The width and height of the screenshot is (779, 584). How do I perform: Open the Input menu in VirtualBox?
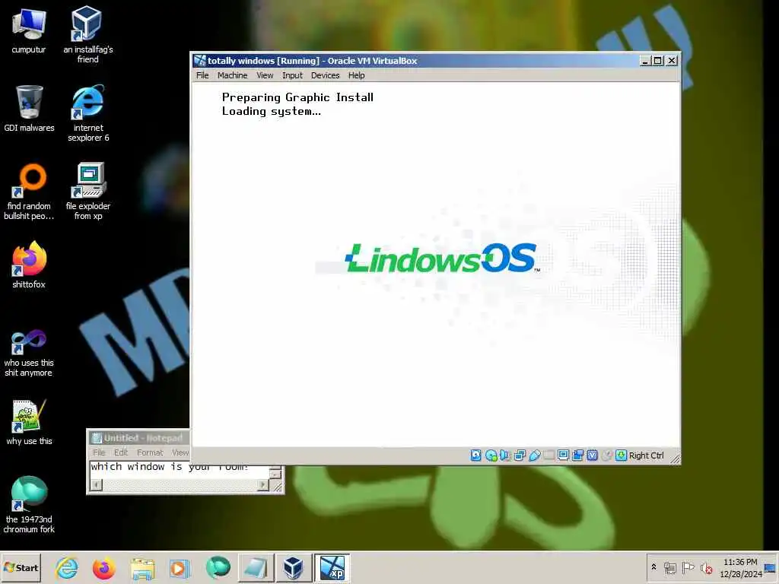[292, 75]
